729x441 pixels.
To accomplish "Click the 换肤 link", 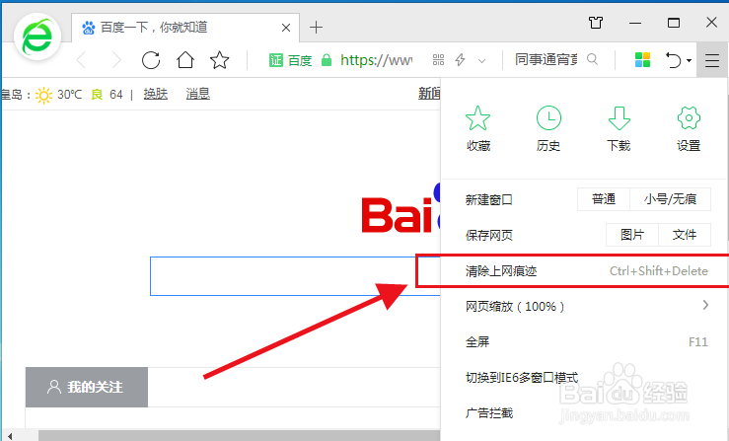I will click(155, 94).
